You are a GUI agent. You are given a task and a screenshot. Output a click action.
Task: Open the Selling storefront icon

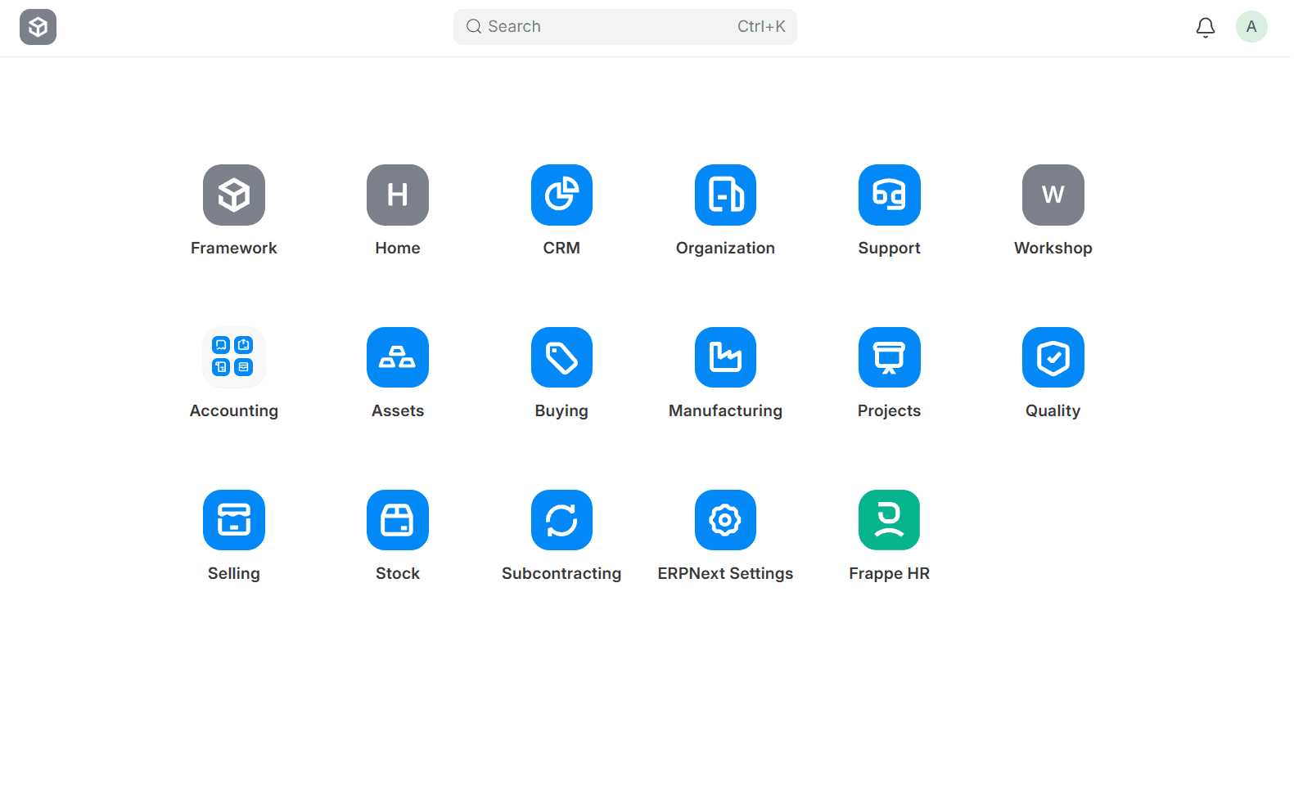click(x=234, y=520)
